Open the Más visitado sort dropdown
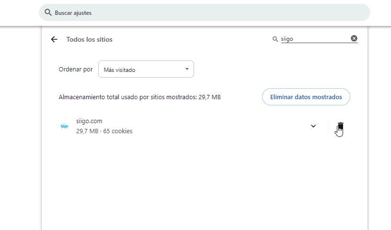 (146, 69)
